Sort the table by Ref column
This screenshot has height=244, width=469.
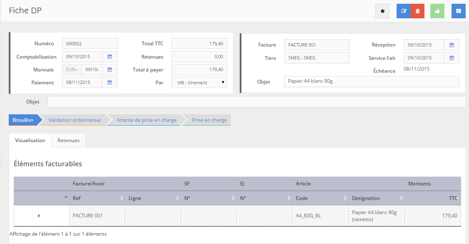pyautogui.click(x=97, y=198)
